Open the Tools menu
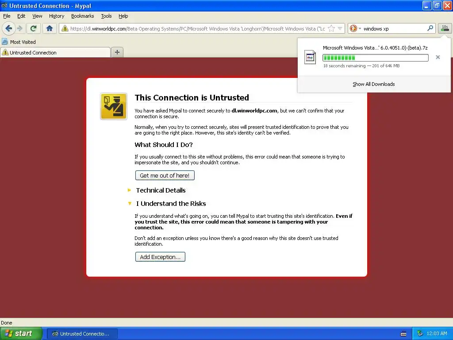 point(106,16)
